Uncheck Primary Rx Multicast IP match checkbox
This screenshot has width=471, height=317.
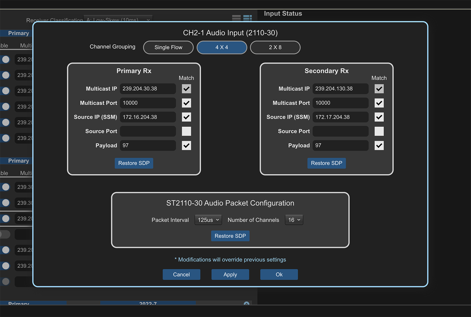(x=186, y=89)
